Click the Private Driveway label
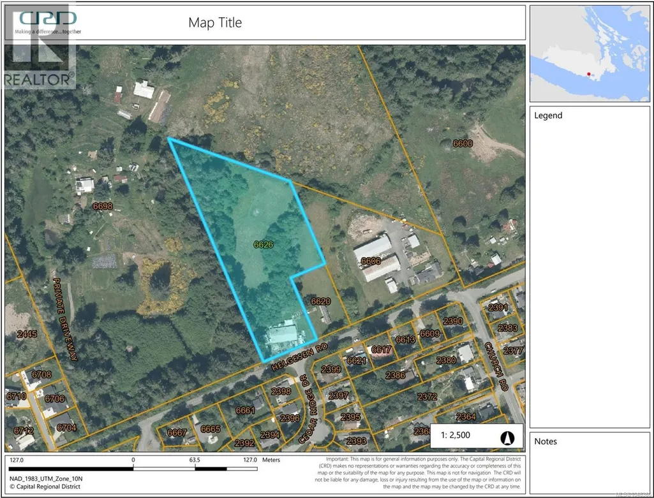Screen dimensions: 654x498 pyautogui.click(x=66, y=319)
